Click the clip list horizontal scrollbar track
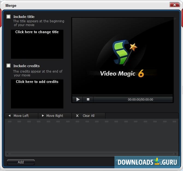The width and height of the screenshot is (183, 171). [91, 154]
